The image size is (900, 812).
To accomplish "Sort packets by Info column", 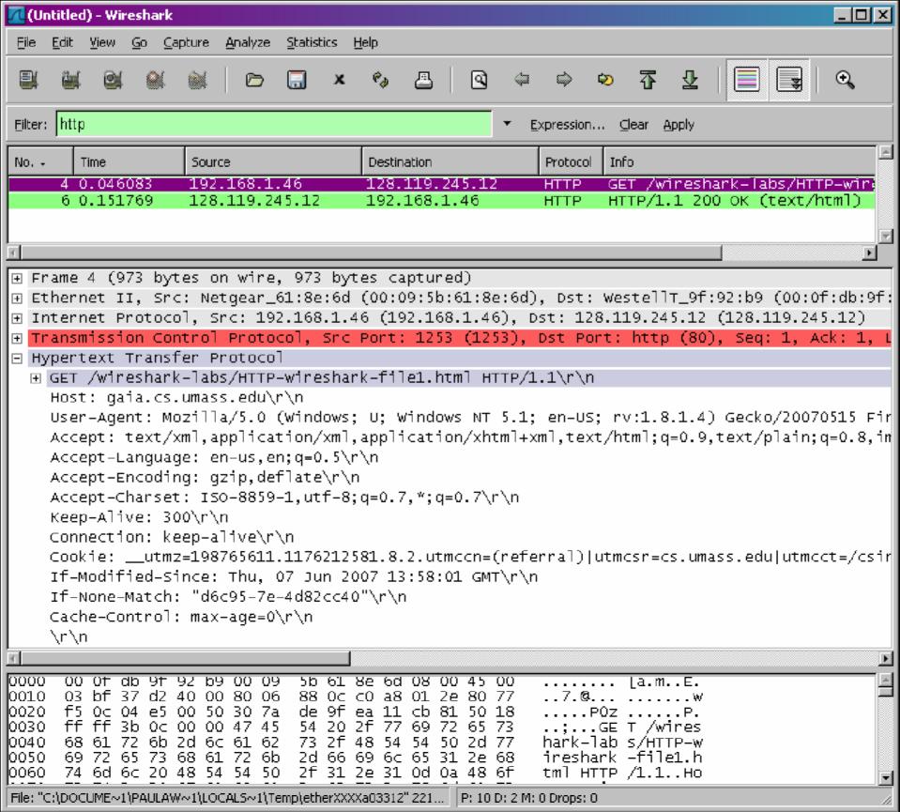I will [x=740, y=162].
